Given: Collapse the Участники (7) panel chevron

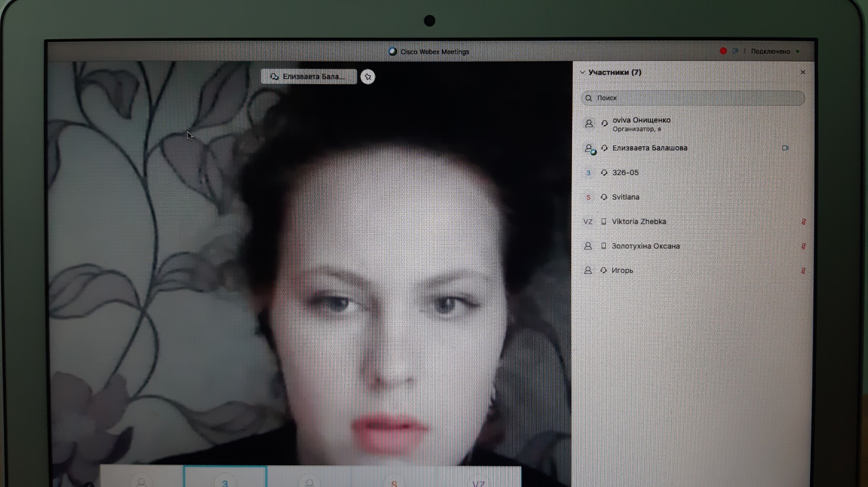Looking at the screenshot, I should [x=582, y=72].
